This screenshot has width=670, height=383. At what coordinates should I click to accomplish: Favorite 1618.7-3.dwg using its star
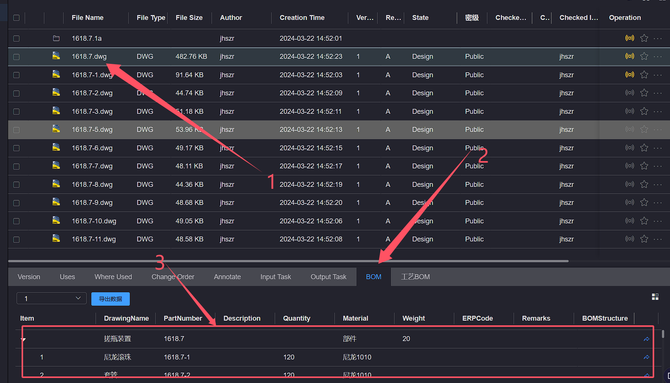(x=644, y=111)
